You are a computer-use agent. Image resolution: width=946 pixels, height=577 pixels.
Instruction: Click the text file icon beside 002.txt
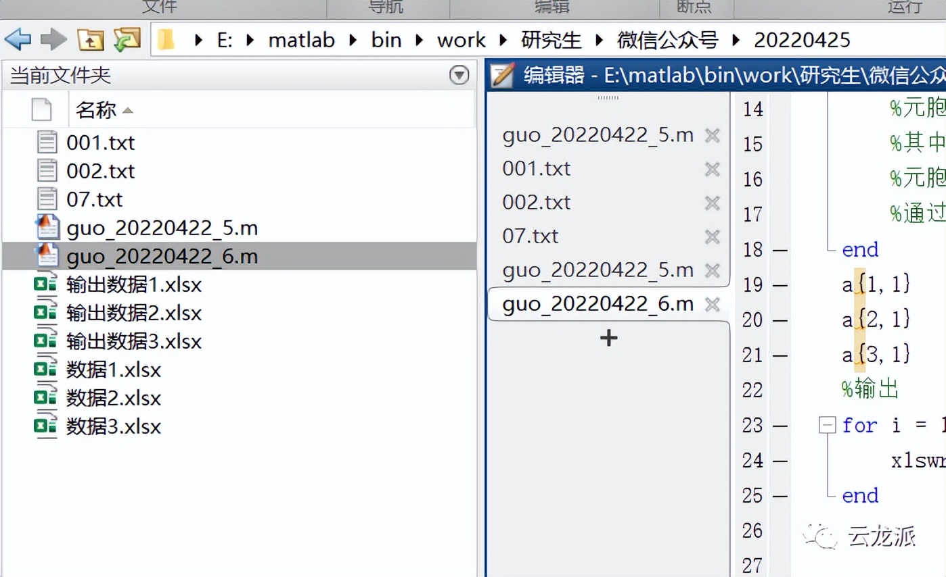46,171
